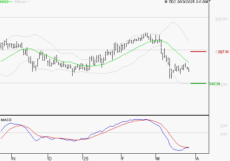Screen dimensions: 230x161
Task: Click the green support level line marker
Action: click(198, 83)
